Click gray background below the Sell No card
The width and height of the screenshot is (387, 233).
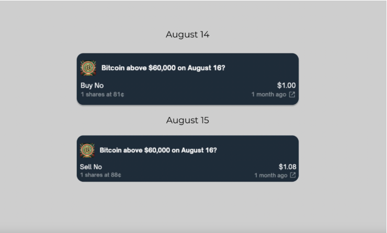pos(188,207)
